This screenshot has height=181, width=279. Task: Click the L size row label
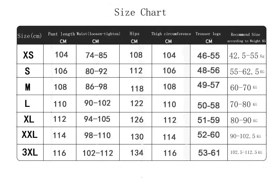tap(27, 103)
